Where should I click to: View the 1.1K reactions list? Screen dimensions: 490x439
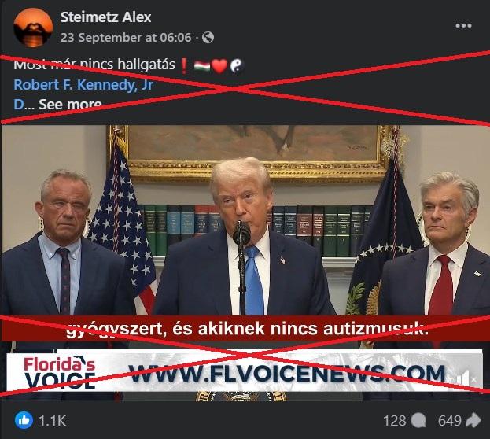click(x=53, y=421)
